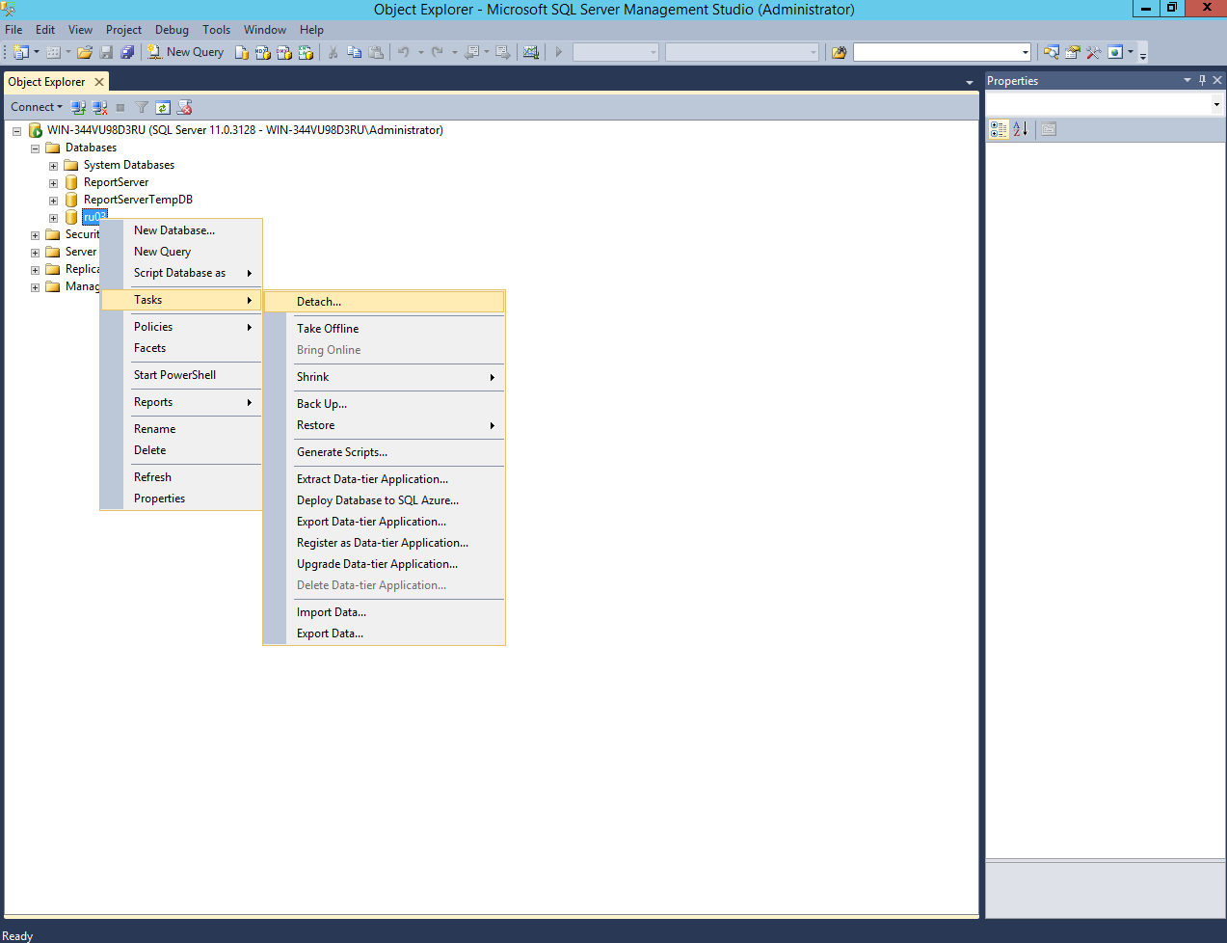This screenshot has height=943, width=1227.
Task: Click the Open File folder icon
Action: coord(85,52)
